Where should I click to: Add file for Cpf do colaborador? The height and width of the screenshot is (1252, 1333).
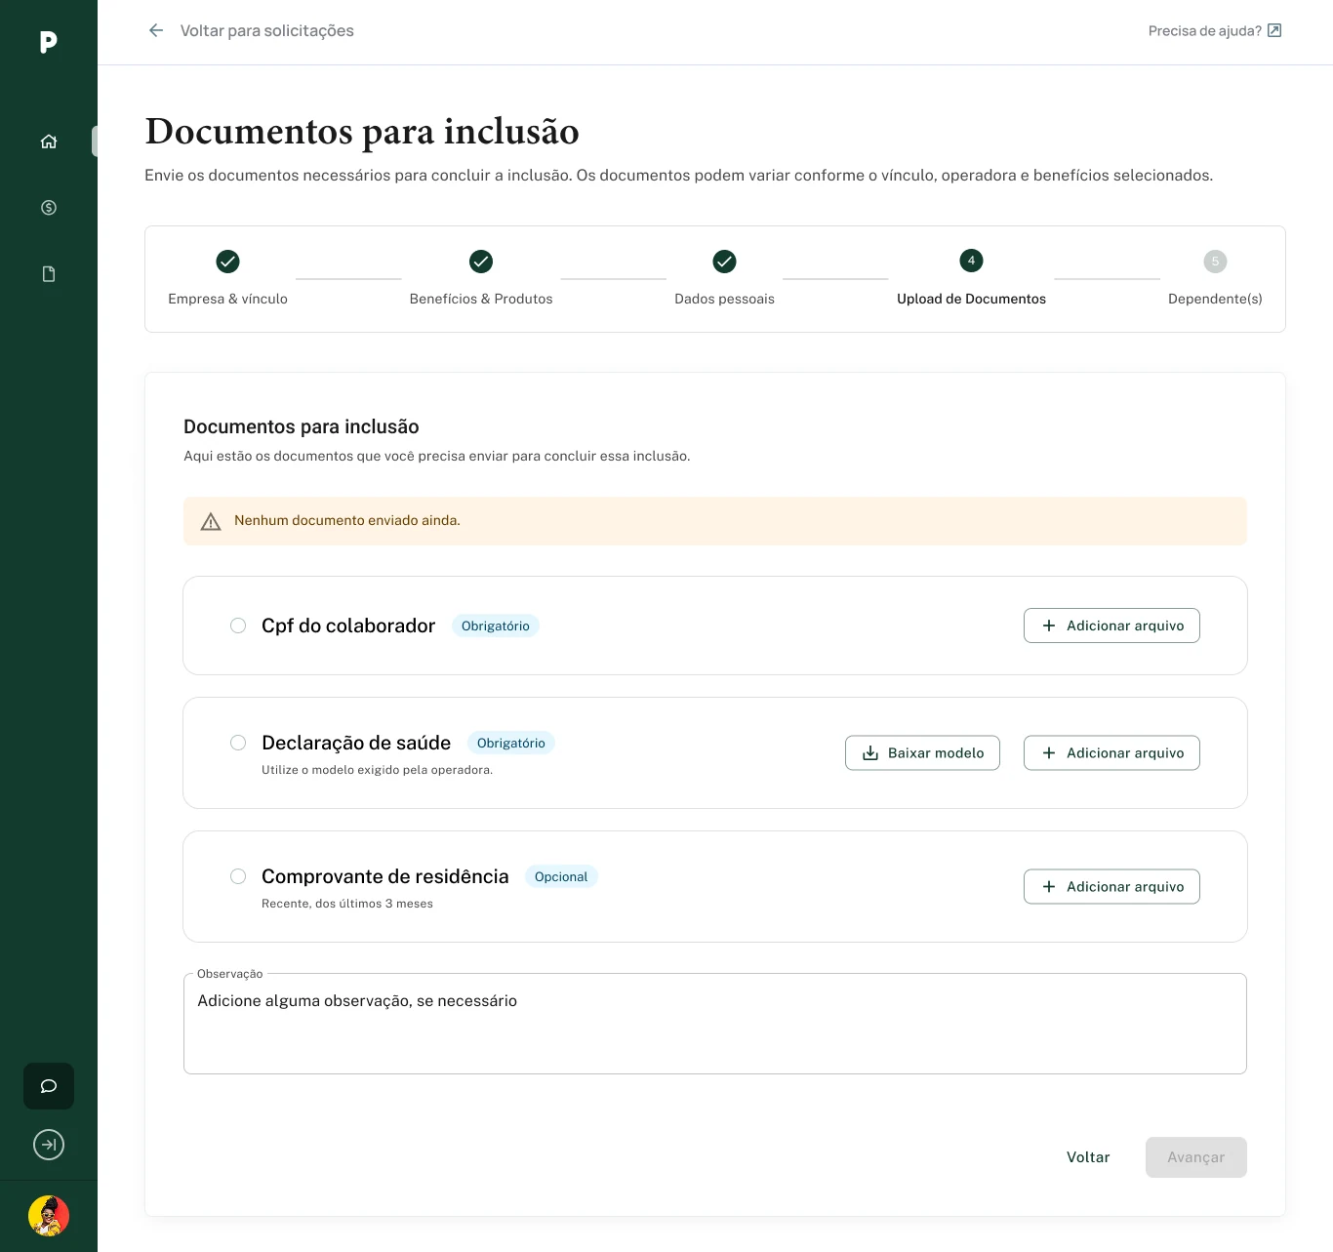click(x=1111, y=626)
